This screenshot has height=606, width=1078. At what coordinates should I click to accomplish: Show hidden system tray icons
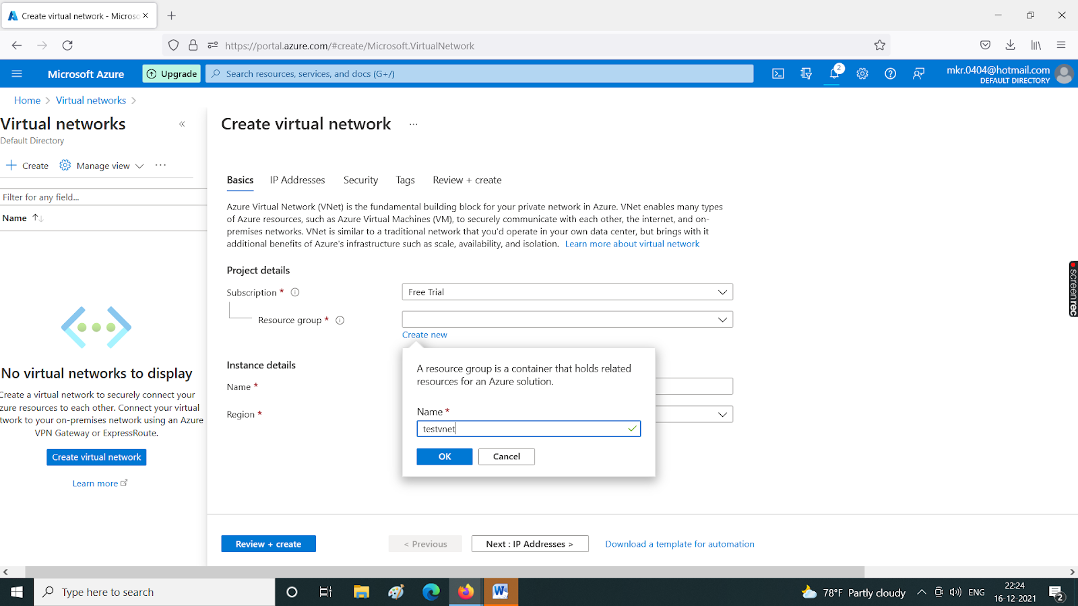[921, 593]
